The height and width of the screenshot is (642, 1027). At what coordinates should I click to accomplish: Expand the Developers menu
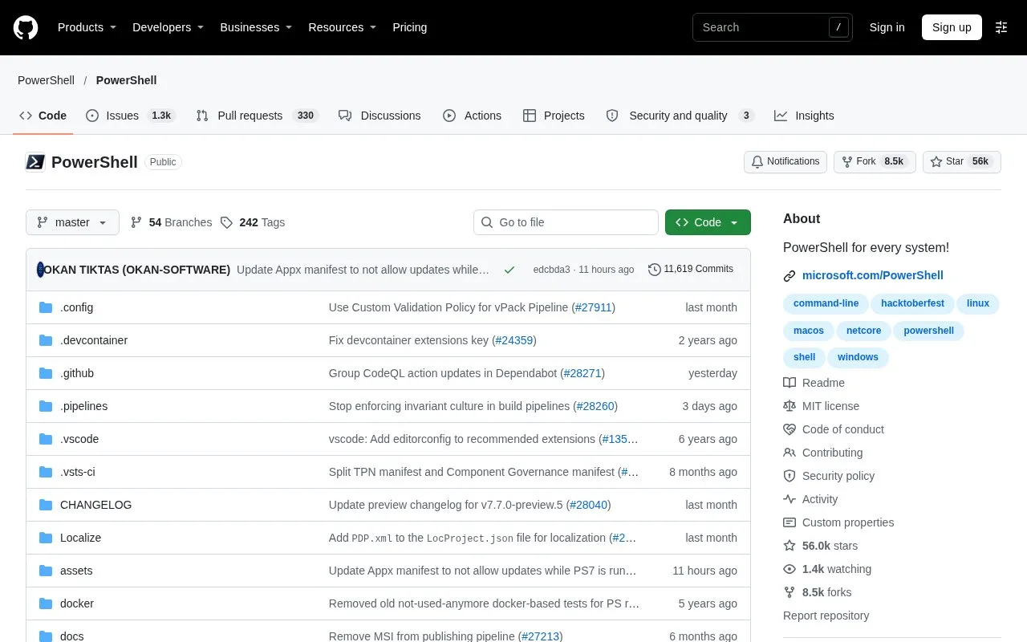[168, 27]
